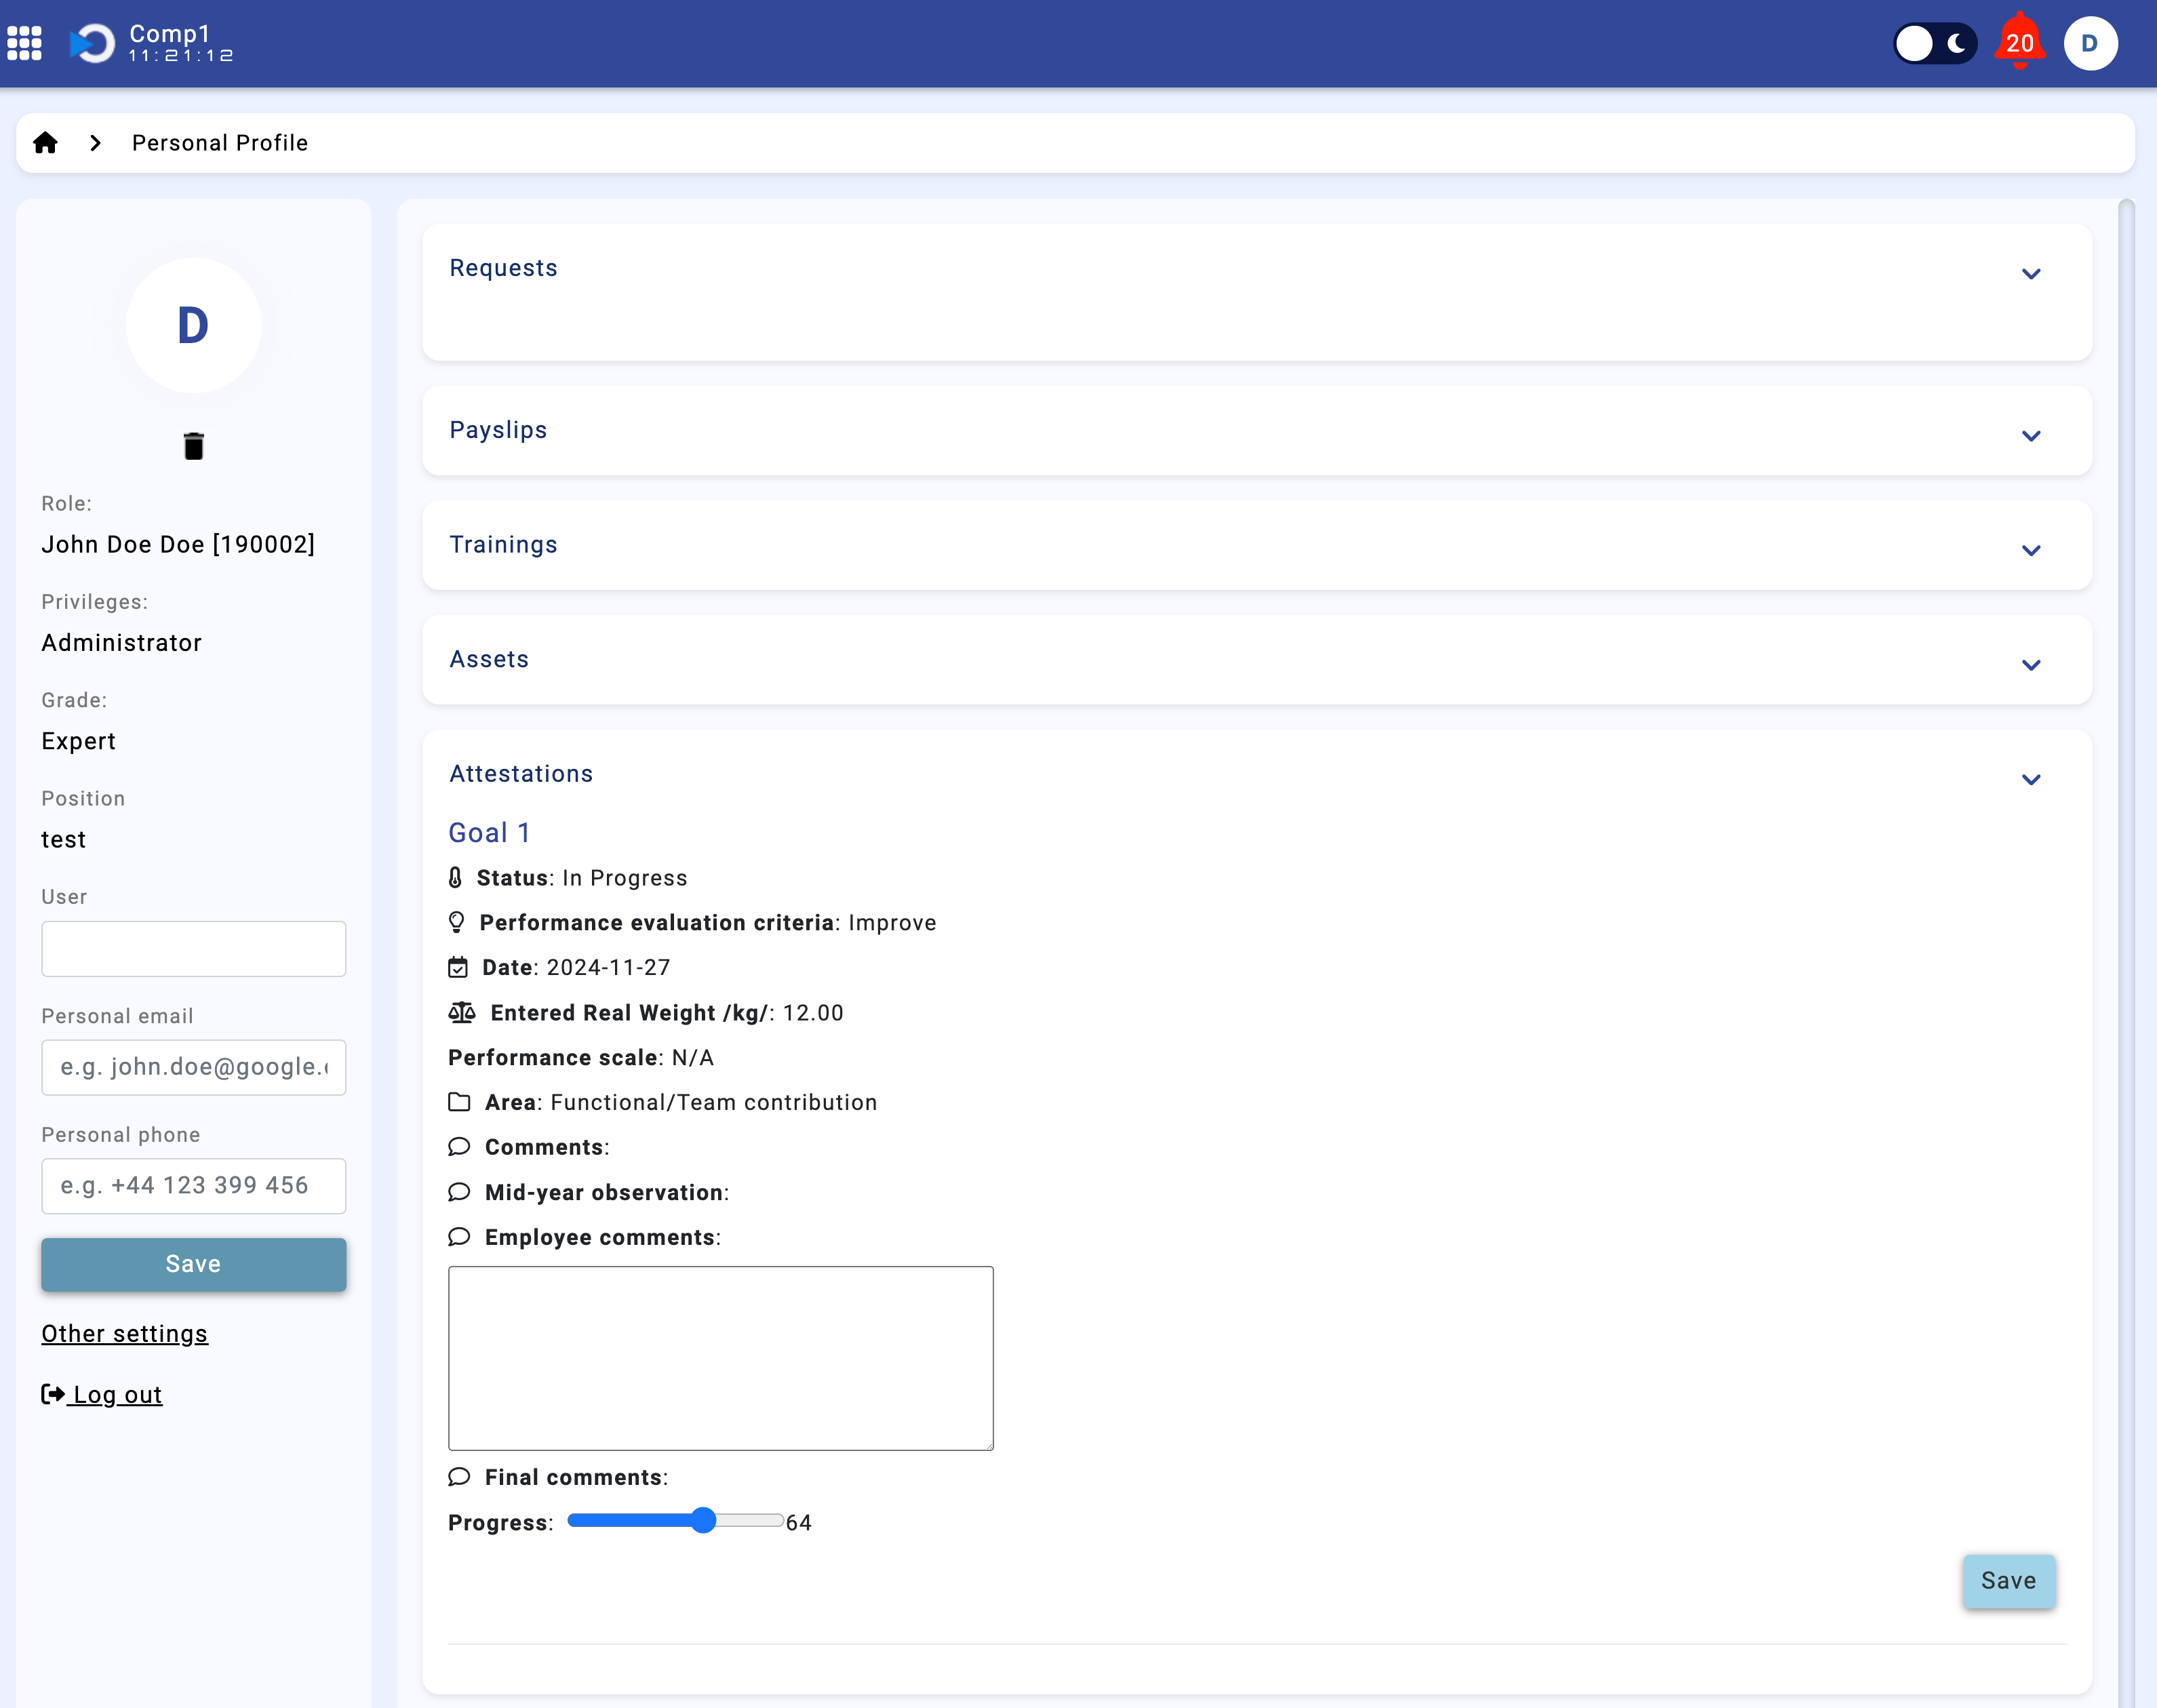
Task: Click 'Functional/Team contribution' area text
Action: coord(714,1102)
